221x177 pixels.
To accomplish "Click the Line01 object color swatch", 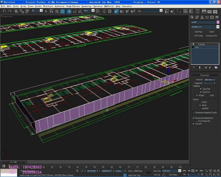I will tap(218, 22).
